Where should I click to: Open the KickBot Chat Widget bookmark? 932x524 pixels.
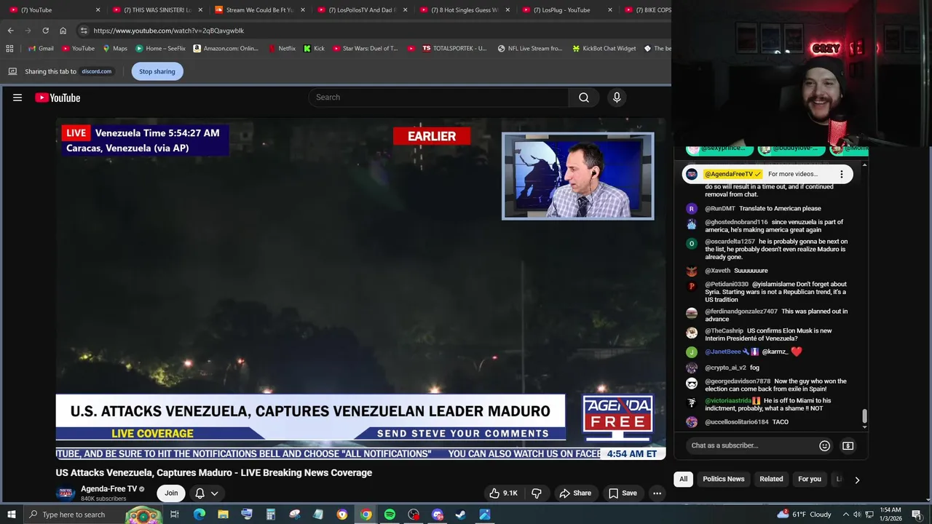click(604, 49)
